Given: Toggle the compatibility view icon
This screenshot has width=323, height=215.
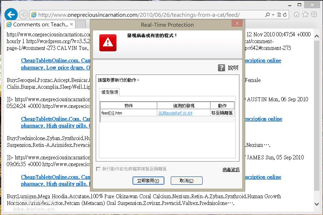Looking at the screenshot, I should coord(279,15).
